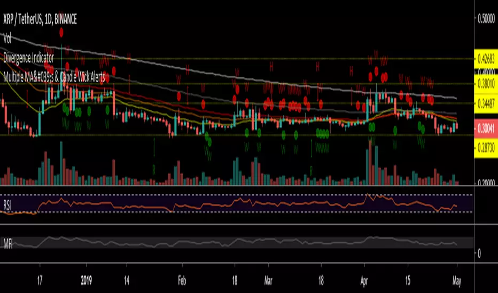Select the Vol indicator label
Viewport: 498px width, 293px height.
coord(7,39)
